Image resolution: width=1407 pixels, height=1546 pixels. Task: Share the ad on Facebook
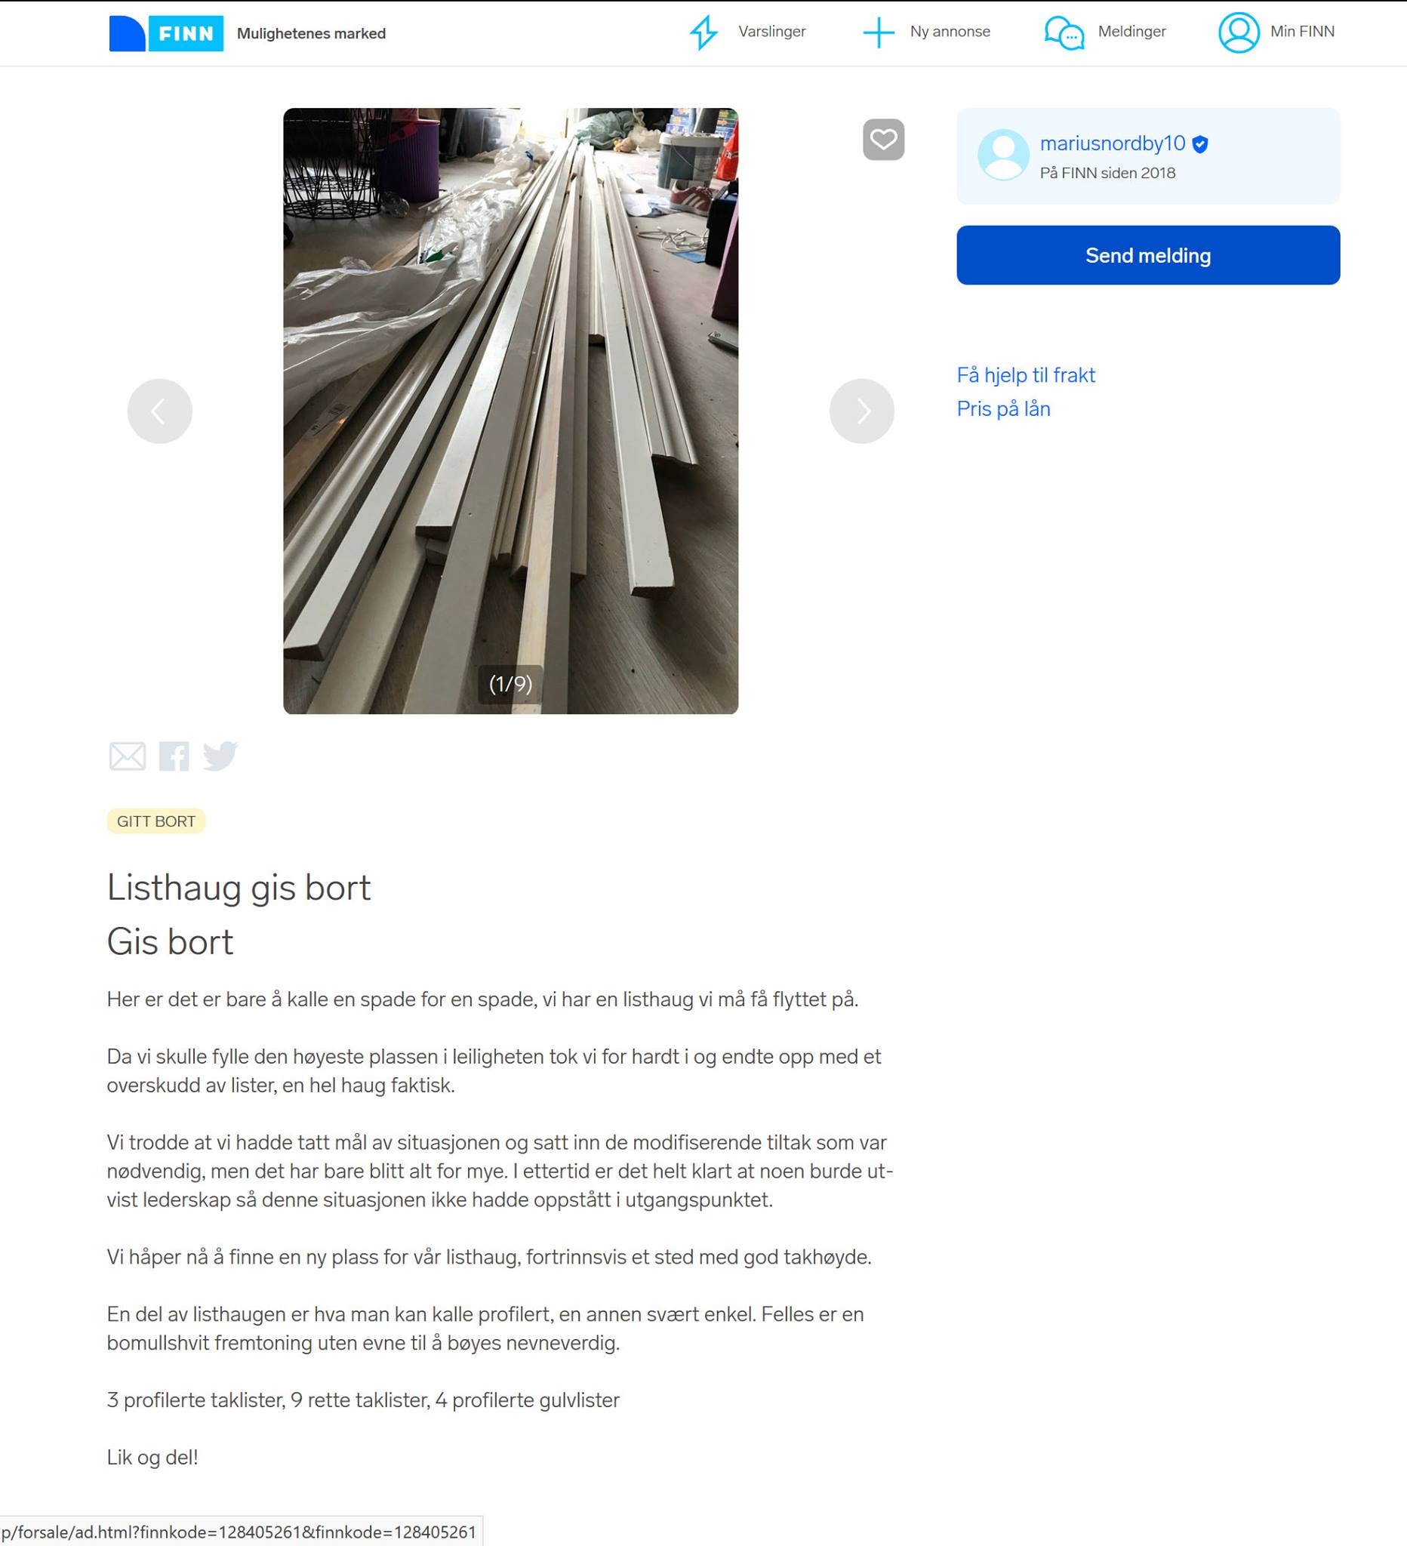(x=174, y=756)
